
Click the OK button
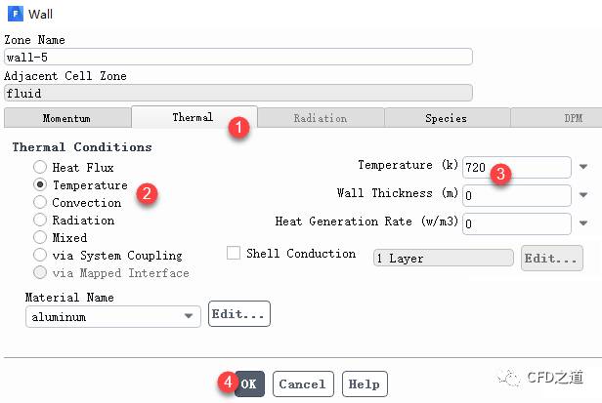click(x=249, y=384)
